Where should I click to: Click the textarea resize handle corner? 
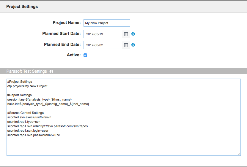coord(239,154)
